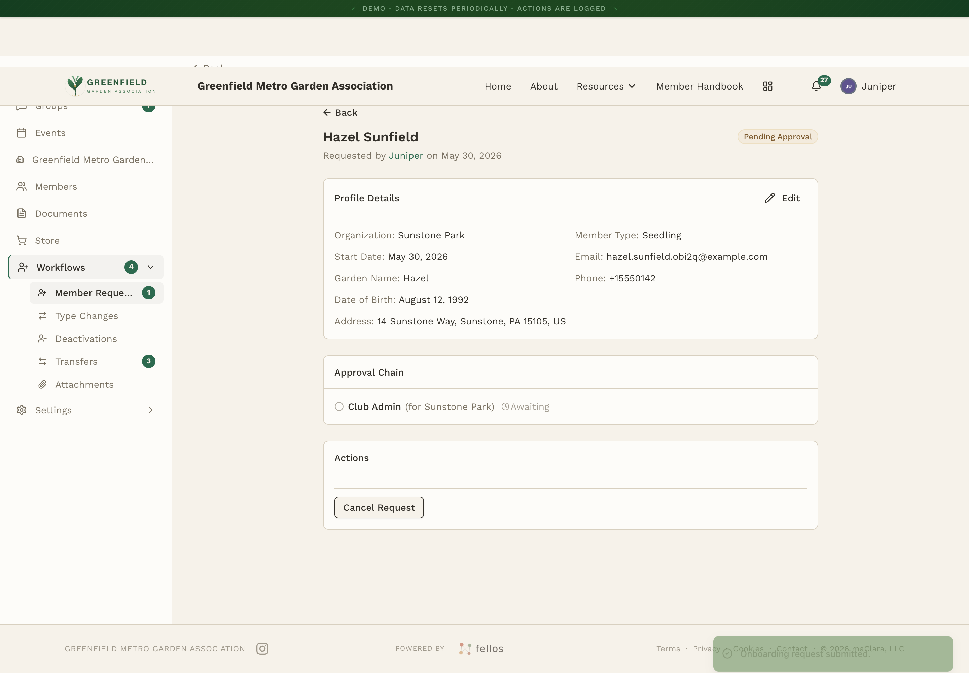969x673 pixels.
Task: Click the Settings gear icon
Action: [x=22, y=410]
